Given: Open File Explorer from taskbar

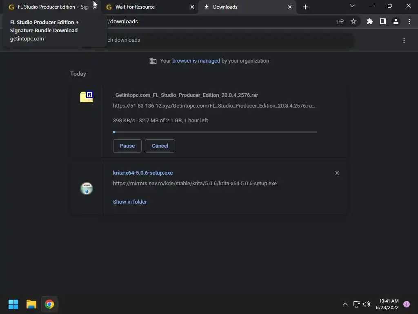Looking at the screenshot, I should coord(31,304).
